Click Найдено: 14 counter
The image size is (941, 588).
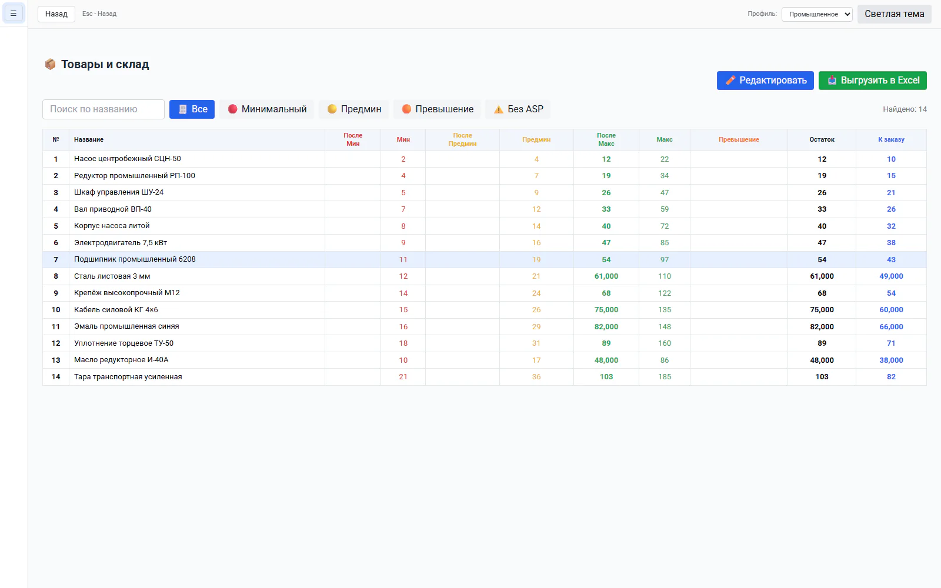point(905,109)
